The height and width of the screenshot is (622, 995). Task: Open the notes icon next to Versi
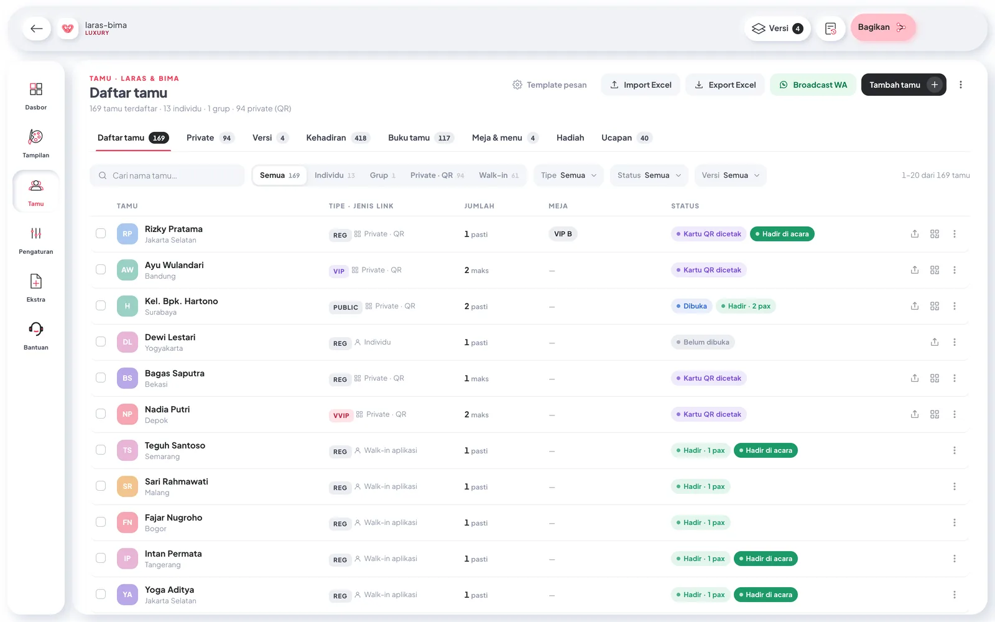[x=831, y=28]
